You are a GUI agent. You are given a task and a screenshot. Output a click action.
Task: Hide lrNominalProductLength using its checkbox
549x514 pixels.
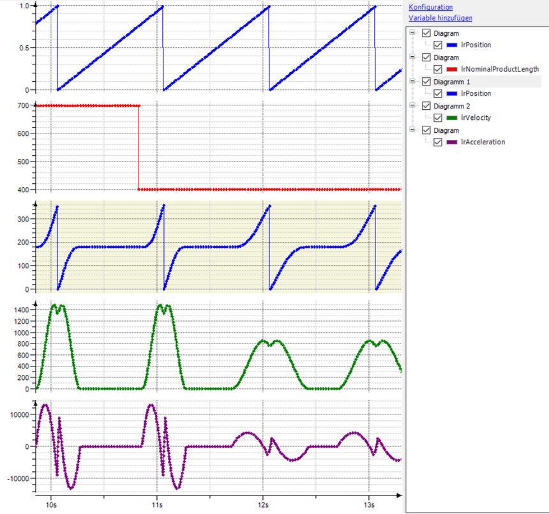(437, 70)
